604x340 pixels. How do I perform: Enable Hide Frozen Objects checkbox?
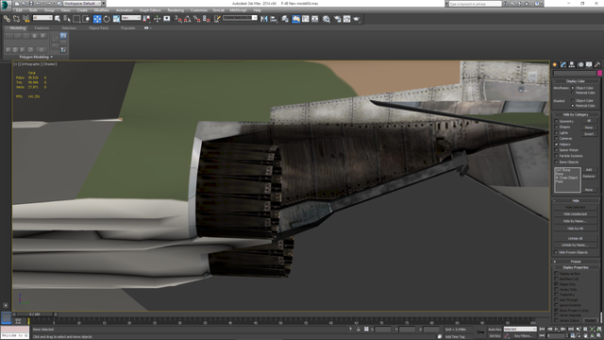(x=556, y=252)
